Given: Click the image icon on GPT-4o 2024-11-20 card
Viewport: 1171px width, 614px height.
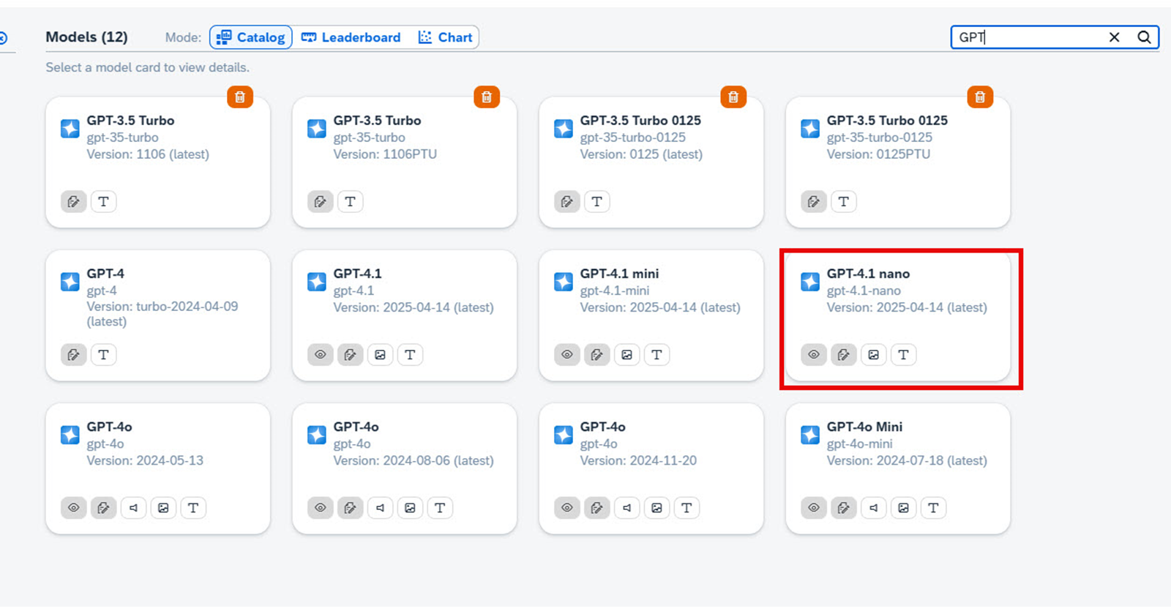Looking at the screenshot, I should [x=656, y=508].
